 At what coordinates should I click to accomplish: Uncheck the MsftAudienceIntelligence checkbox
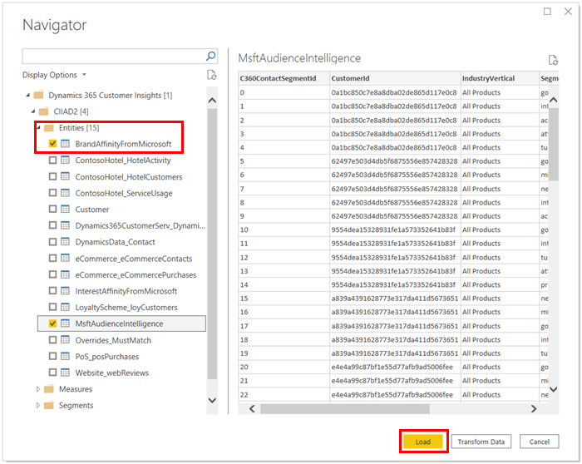52,323
